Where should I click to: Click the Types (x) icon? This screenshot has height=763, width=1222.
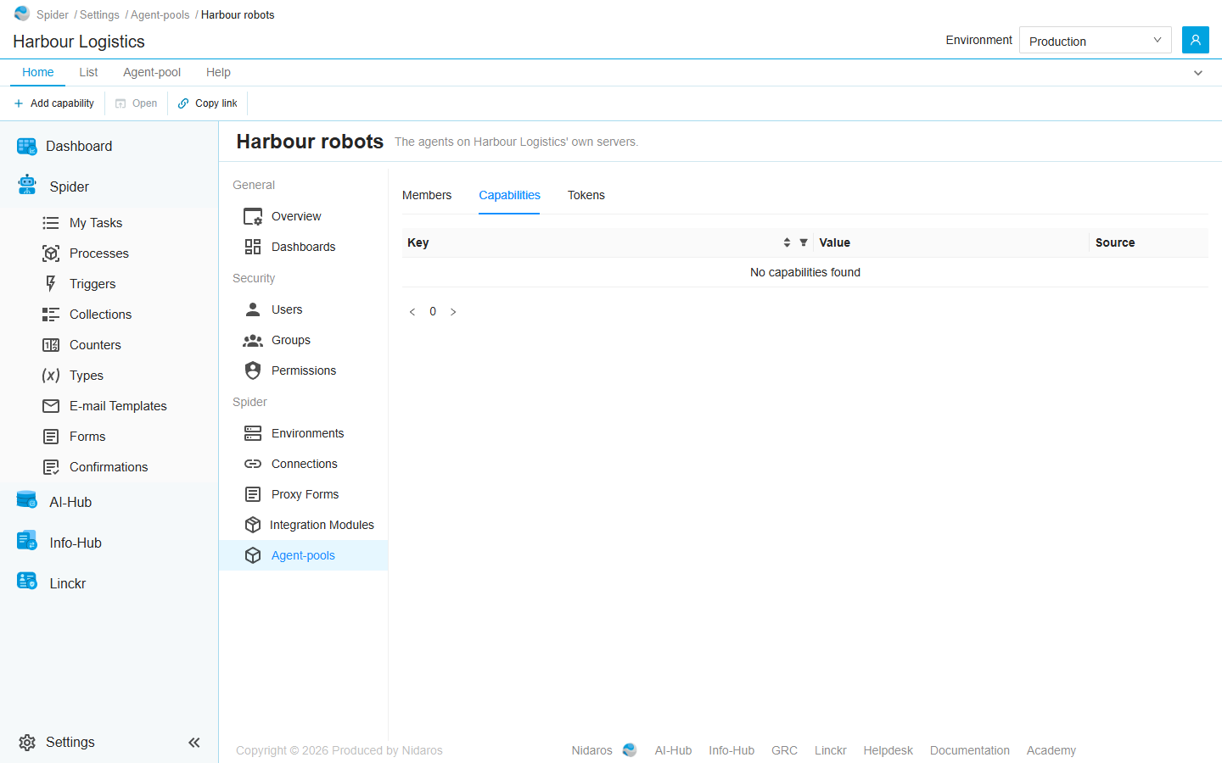tap(51, 376)
